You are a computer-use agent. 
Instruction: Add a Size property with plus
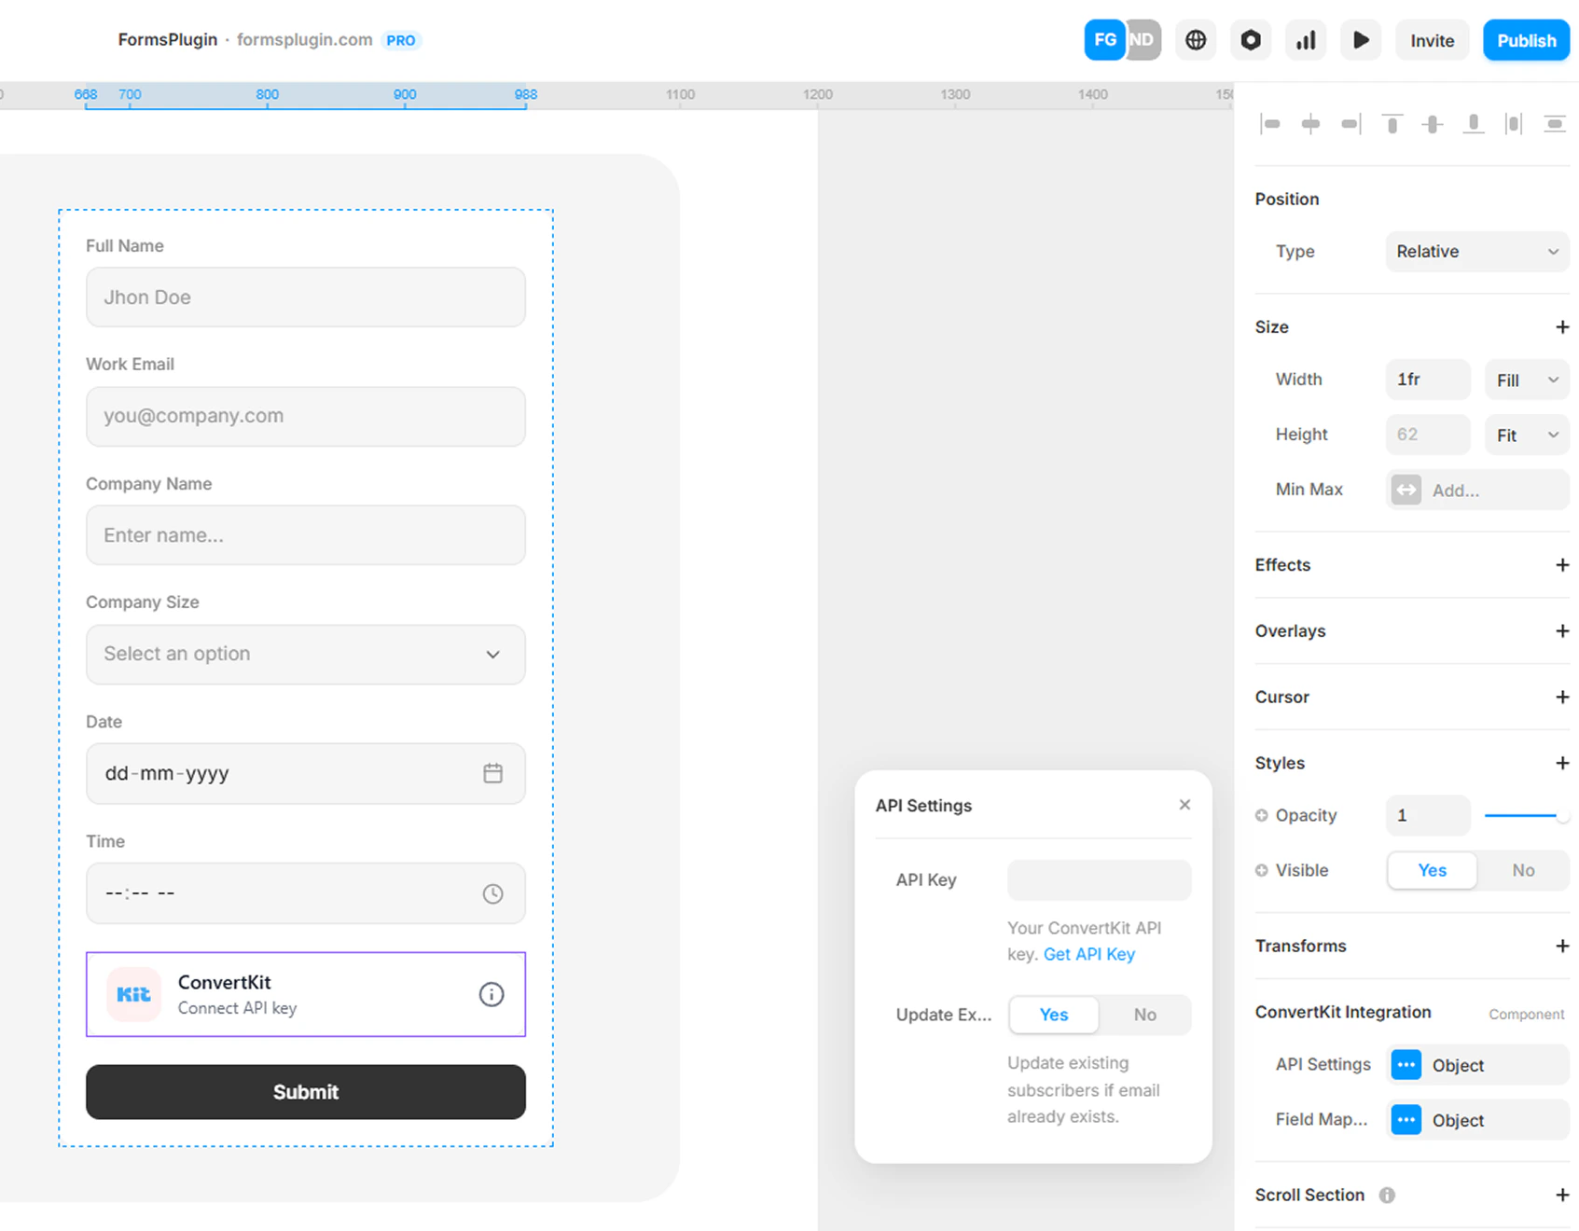(1562, 327)
